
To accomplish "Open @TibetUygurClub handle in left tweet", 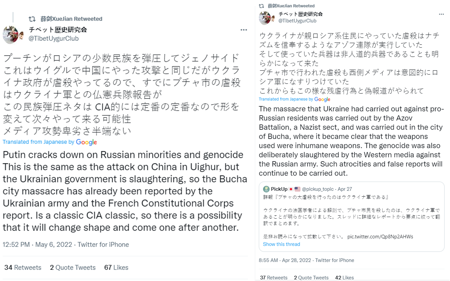I will [x=54, y=38].
